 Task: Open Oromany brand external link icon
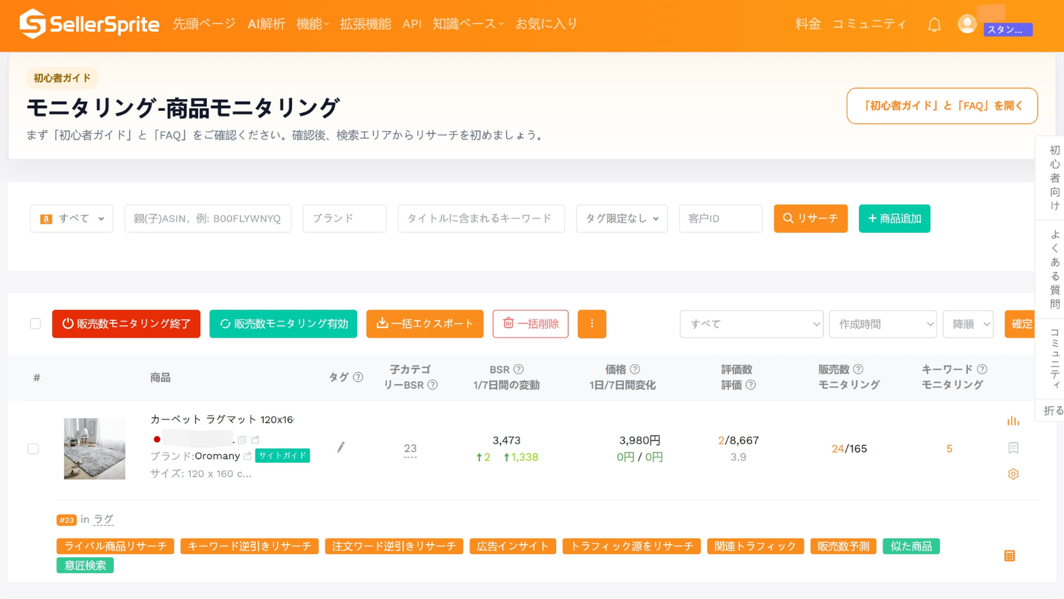point(248,456)
